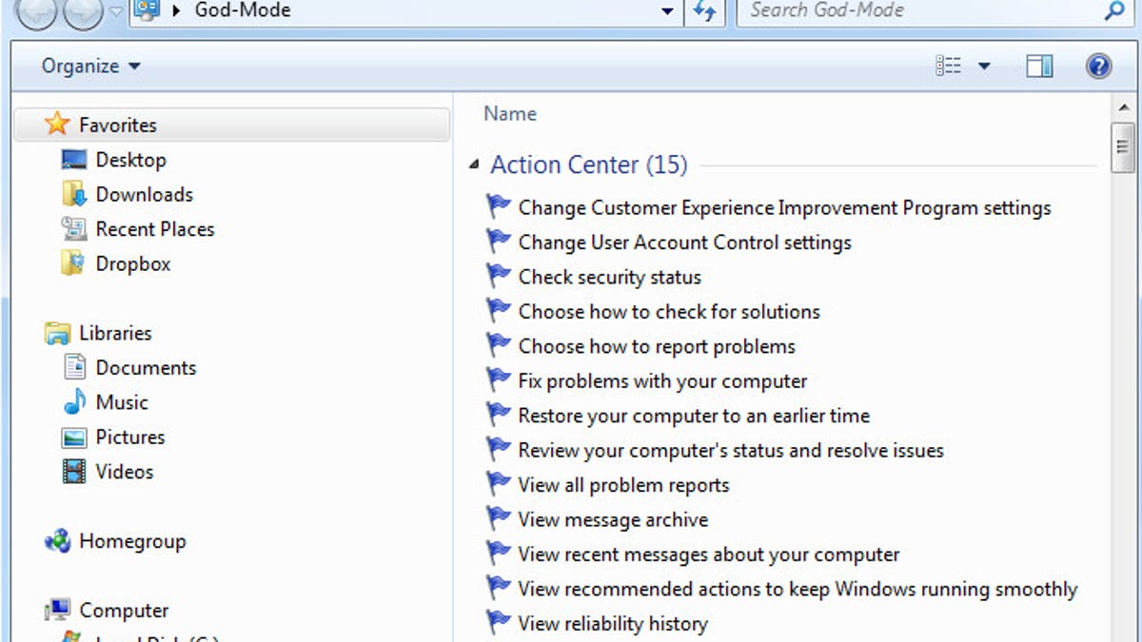Select the Action Center (15) group header
This screenshot has height=642, width=1142.
click(589, 165)
